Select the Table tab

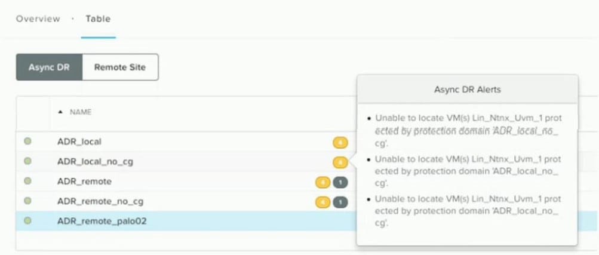[x=98, y=19]
